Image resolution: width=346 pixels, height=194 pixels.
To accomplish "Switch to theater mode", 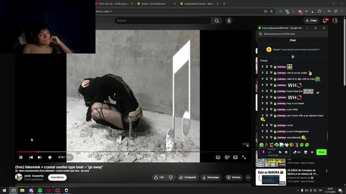I will point(235,157).
